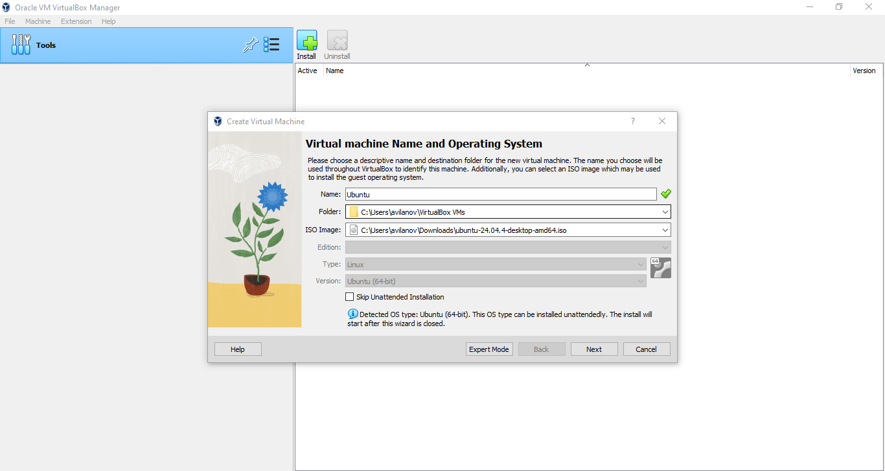Click the blue info icon near Detected OS type
The width and height of the screenshot is (885, 471).
[352, 314]
